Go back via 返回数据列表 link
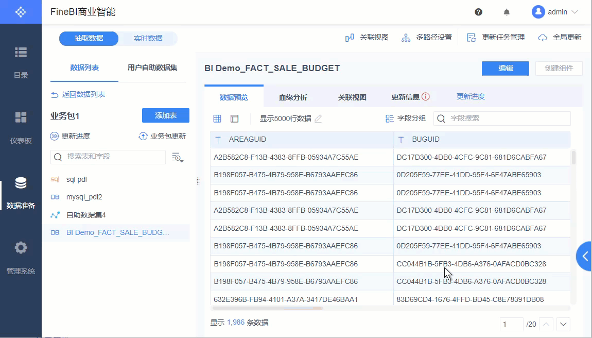This screenshot has width=592, height=338. 78,94
